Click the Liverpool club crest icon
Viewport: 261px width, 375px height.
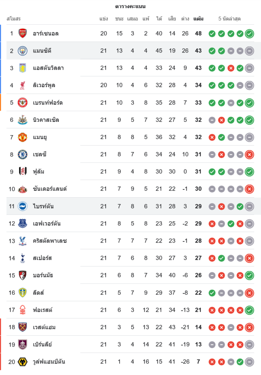point(23,85)
